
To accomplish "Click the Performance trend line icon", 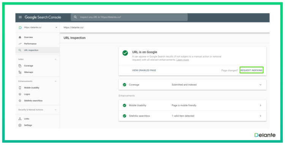I will click(20, 44).
